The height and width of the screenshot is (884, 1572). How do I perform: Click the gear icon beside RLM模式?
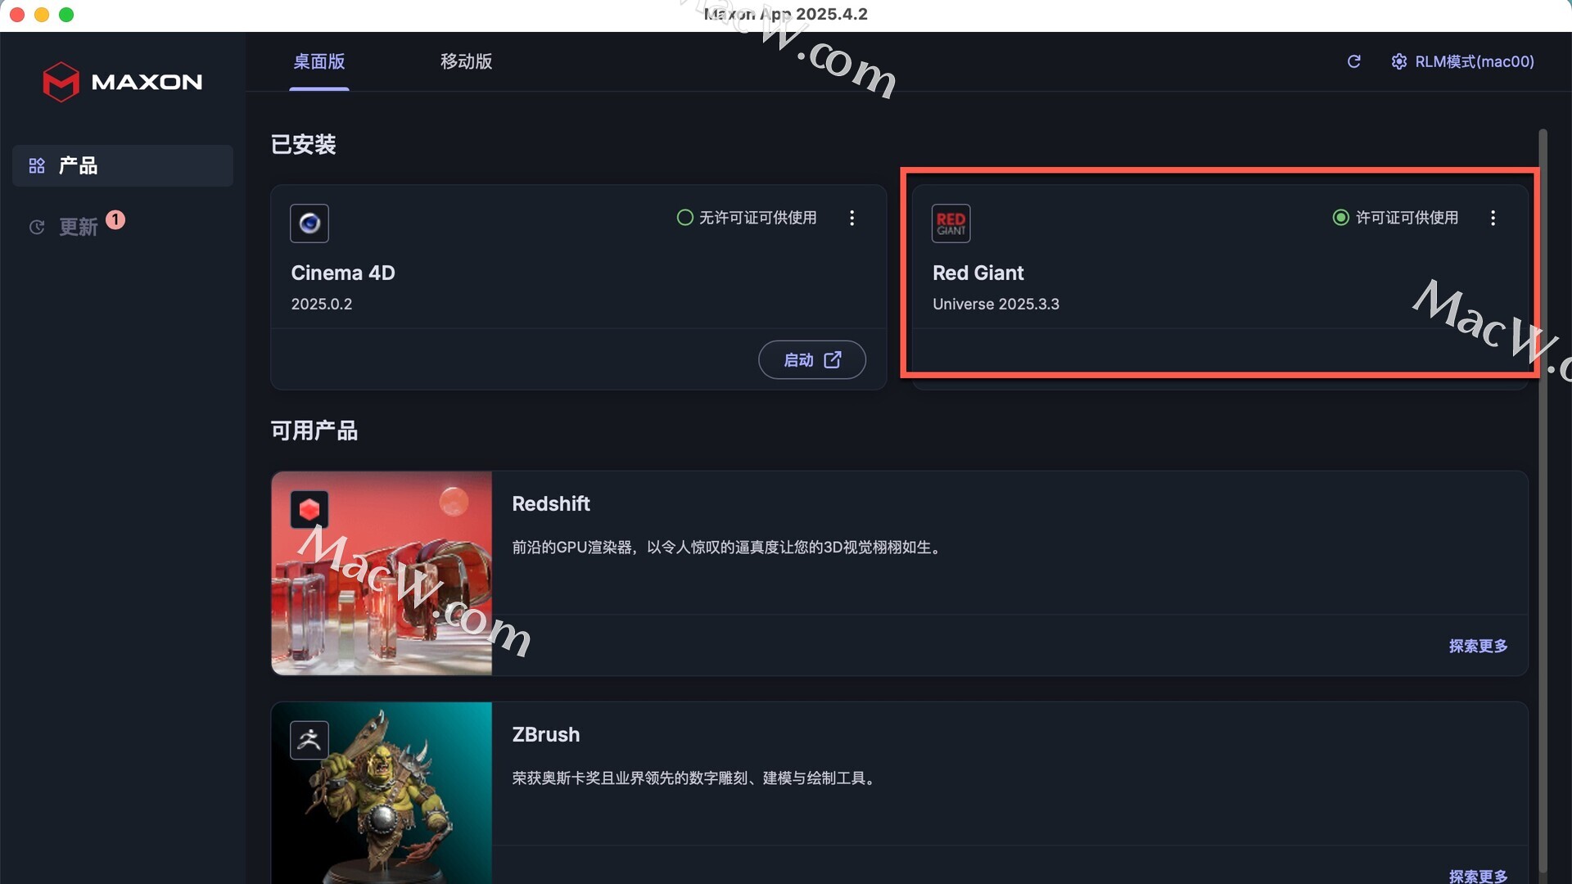(1399, 61)
